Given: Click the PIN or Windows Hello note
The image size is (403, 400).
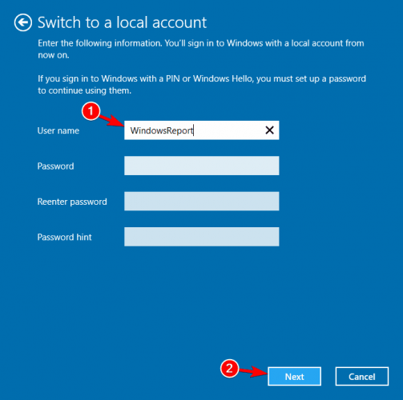Looking at the screenshot, I should pyautogui.click(x=202, y=85).
